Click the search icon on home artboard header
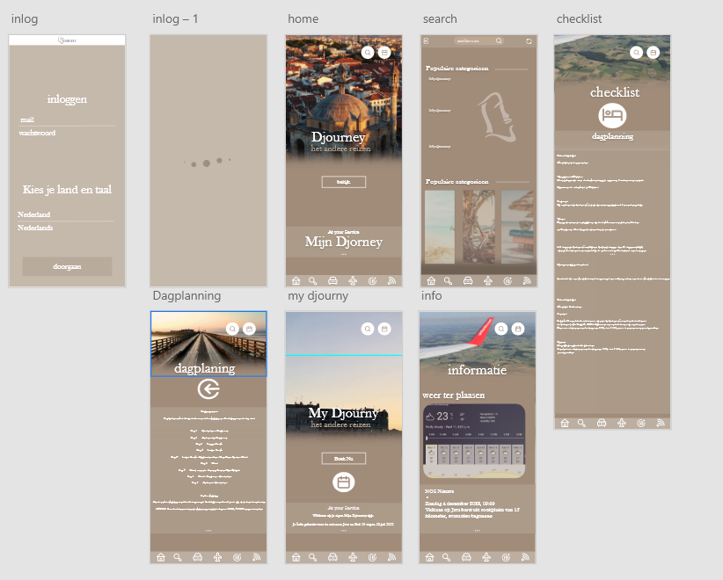The image size is (723, 580). pos(368,53)
